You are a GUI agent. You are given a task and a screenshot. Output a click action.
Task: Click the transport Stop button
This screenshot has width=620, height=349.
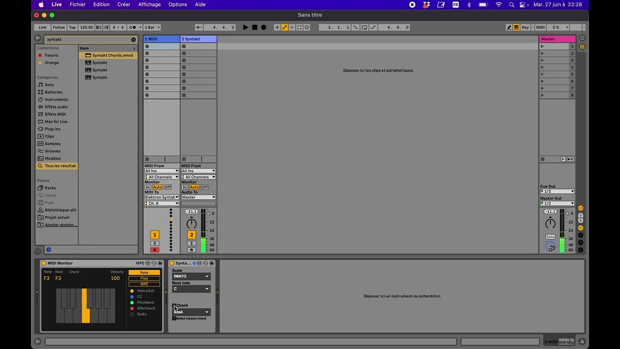pyautogui.click(x=255, y=28)
